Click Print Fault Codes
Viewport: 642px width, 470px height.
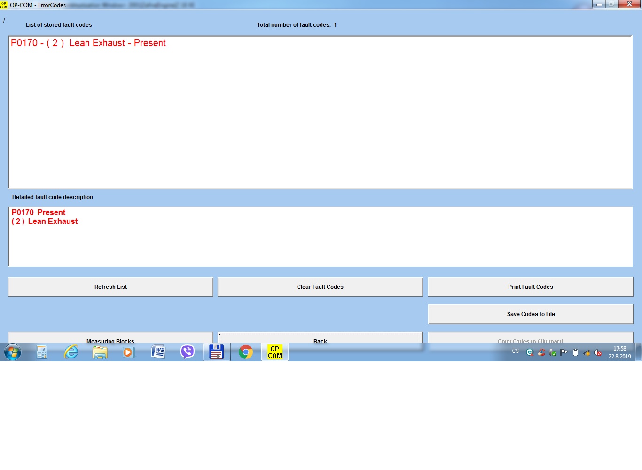click(x=530, y=287)
